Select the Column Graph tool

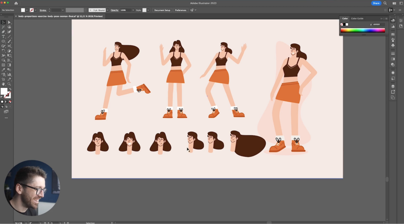(9, 74)
